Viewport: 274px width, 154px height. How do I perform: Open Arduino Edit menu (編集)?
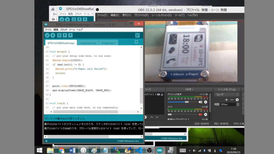point(56,30)
